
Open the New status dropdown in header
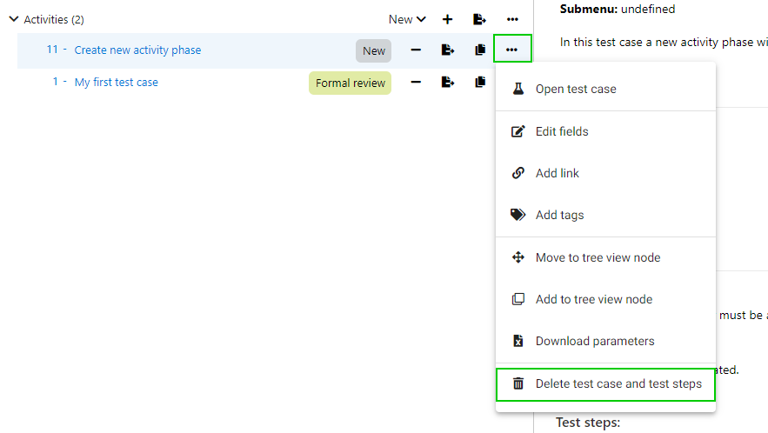pyautogui.click(x=407, y=19)
